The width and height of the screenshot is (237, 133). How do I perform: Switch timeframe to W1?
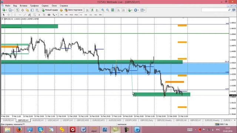tap(96, 15)
